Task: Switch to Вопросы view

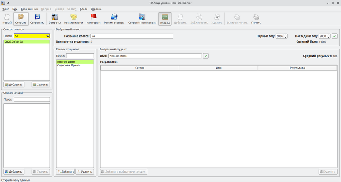Action: [x=55, y=19]
